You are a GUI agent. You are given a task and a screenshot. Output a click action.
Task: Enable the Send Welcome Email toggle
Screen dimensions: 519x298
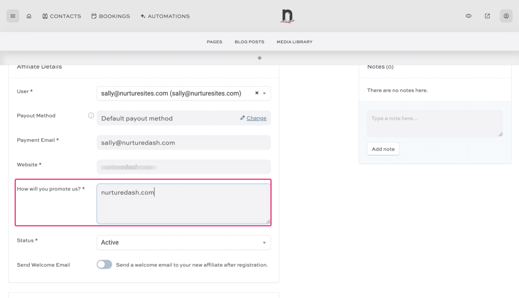(104, 265)
